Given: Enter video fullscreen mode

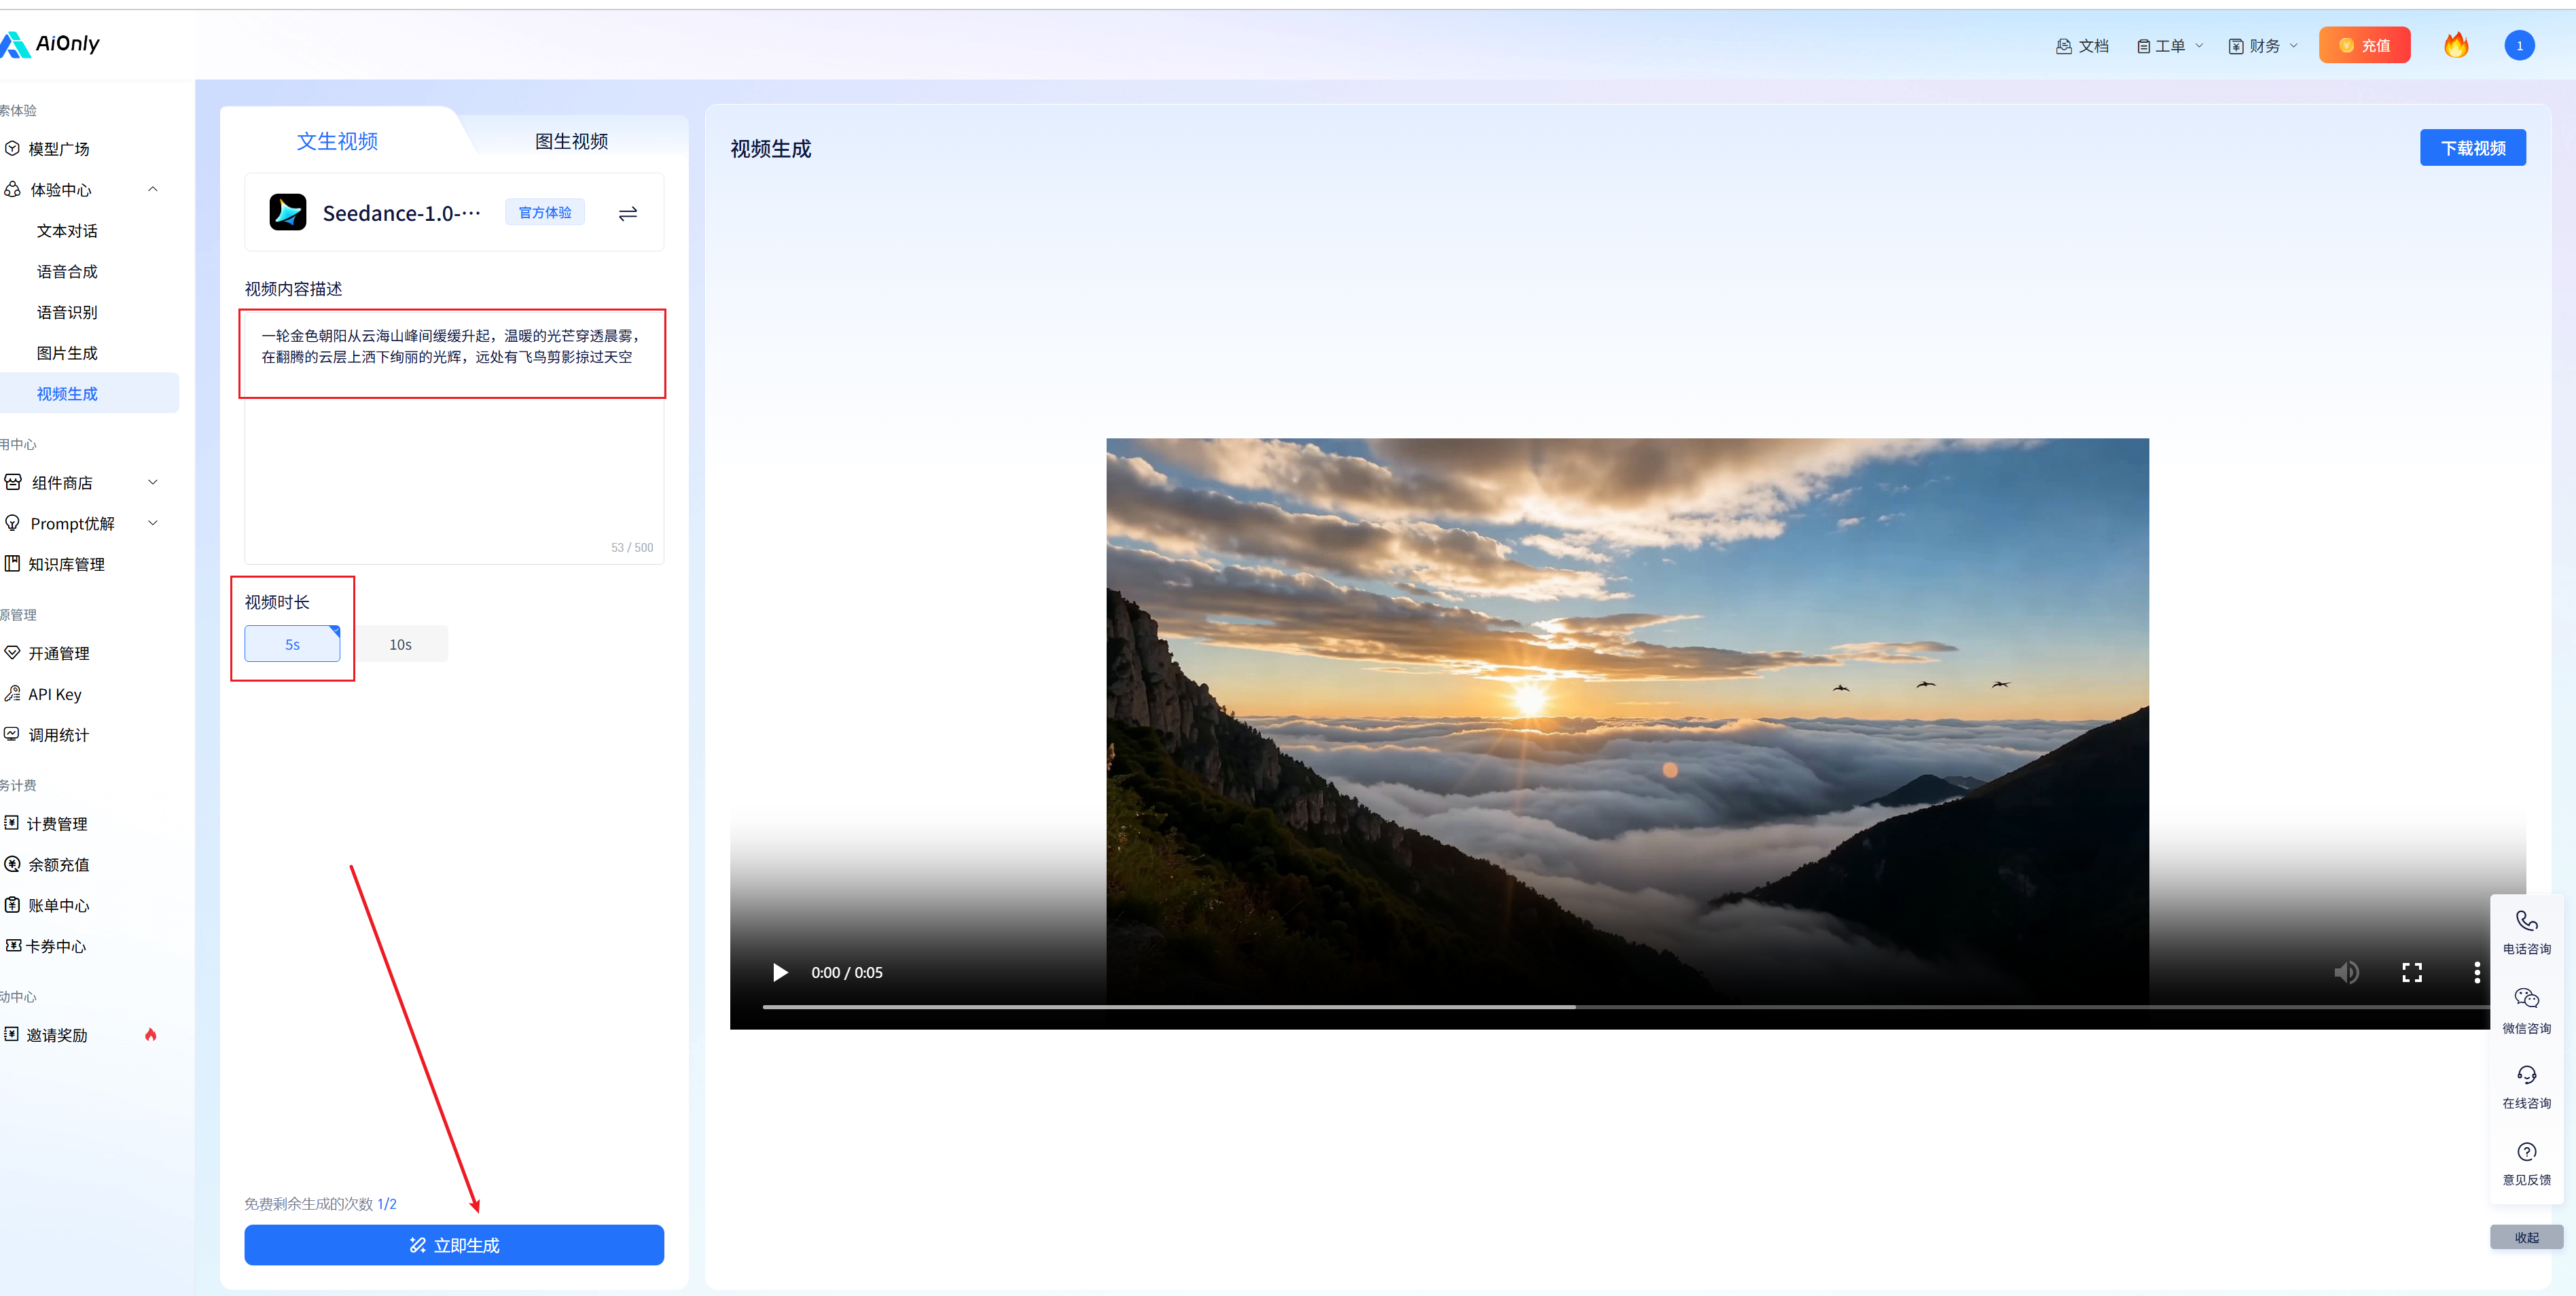Looking at the screenshot, I should point(2411,972).
